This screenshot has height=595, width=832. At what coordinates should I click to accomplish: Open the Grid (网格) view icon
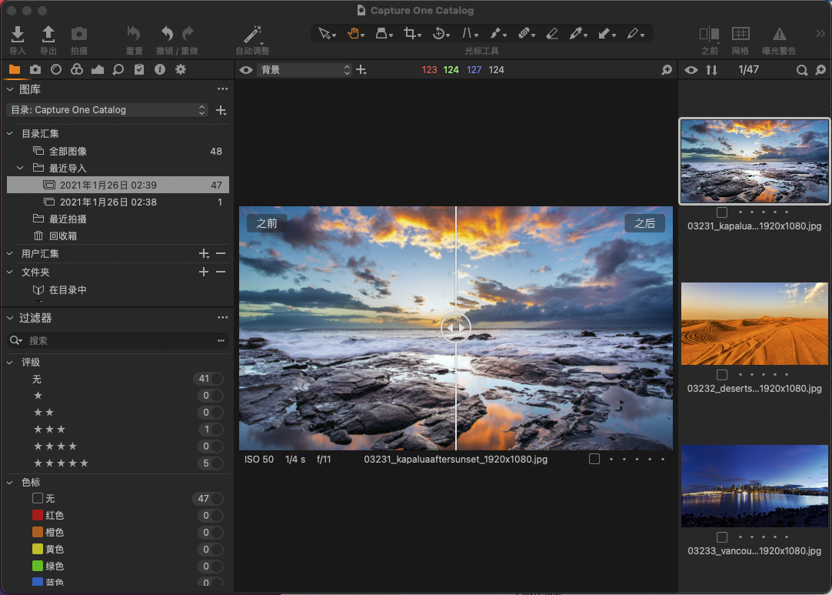[740, 35]
